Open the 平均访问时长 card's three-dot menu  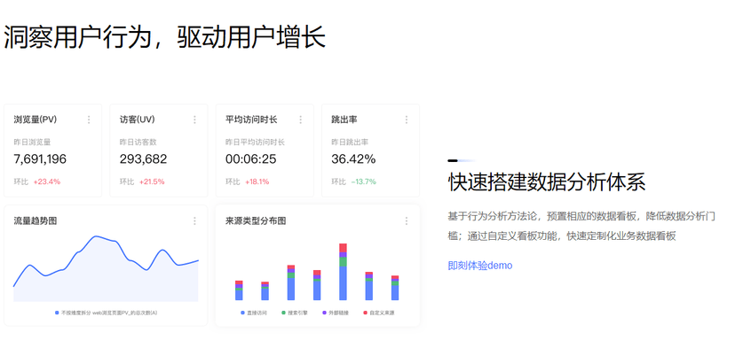(x=301, y=120)
